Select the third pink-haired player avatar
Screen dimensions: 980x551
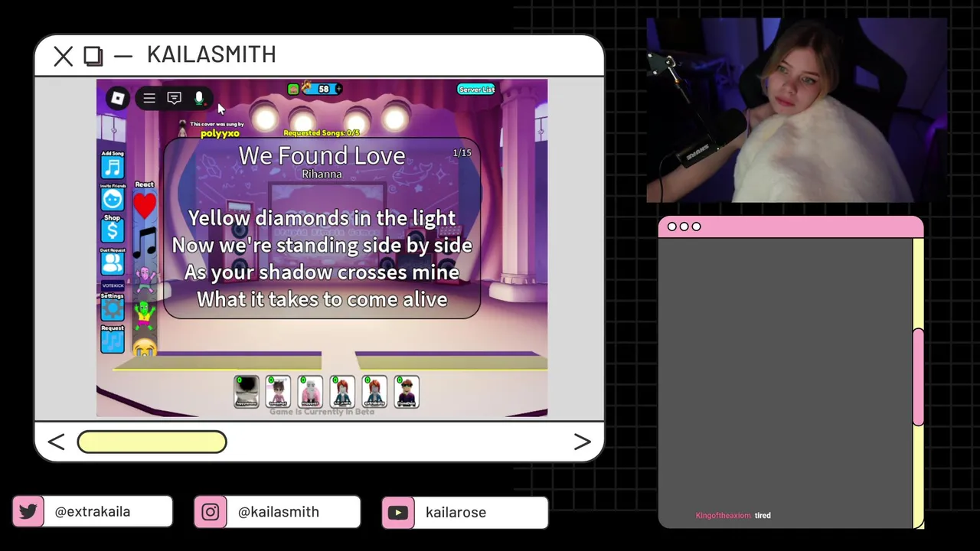(310, 392)
